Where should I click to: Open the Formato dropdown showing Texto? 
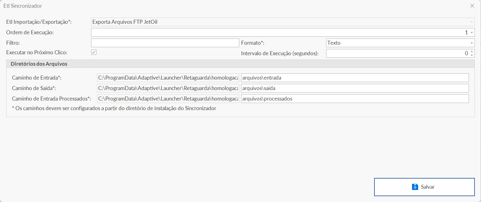[x=471, y=43]
